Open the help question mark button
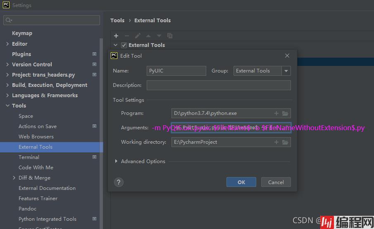Viewport: 374px width, 229px height. click(x=119, y=182)
